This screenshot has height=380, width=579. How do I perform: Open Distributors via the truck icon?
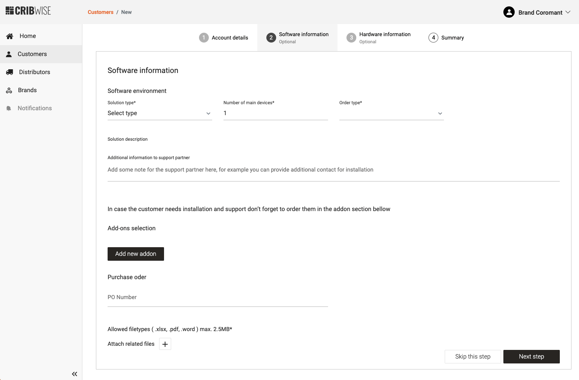tap(10, 72)
